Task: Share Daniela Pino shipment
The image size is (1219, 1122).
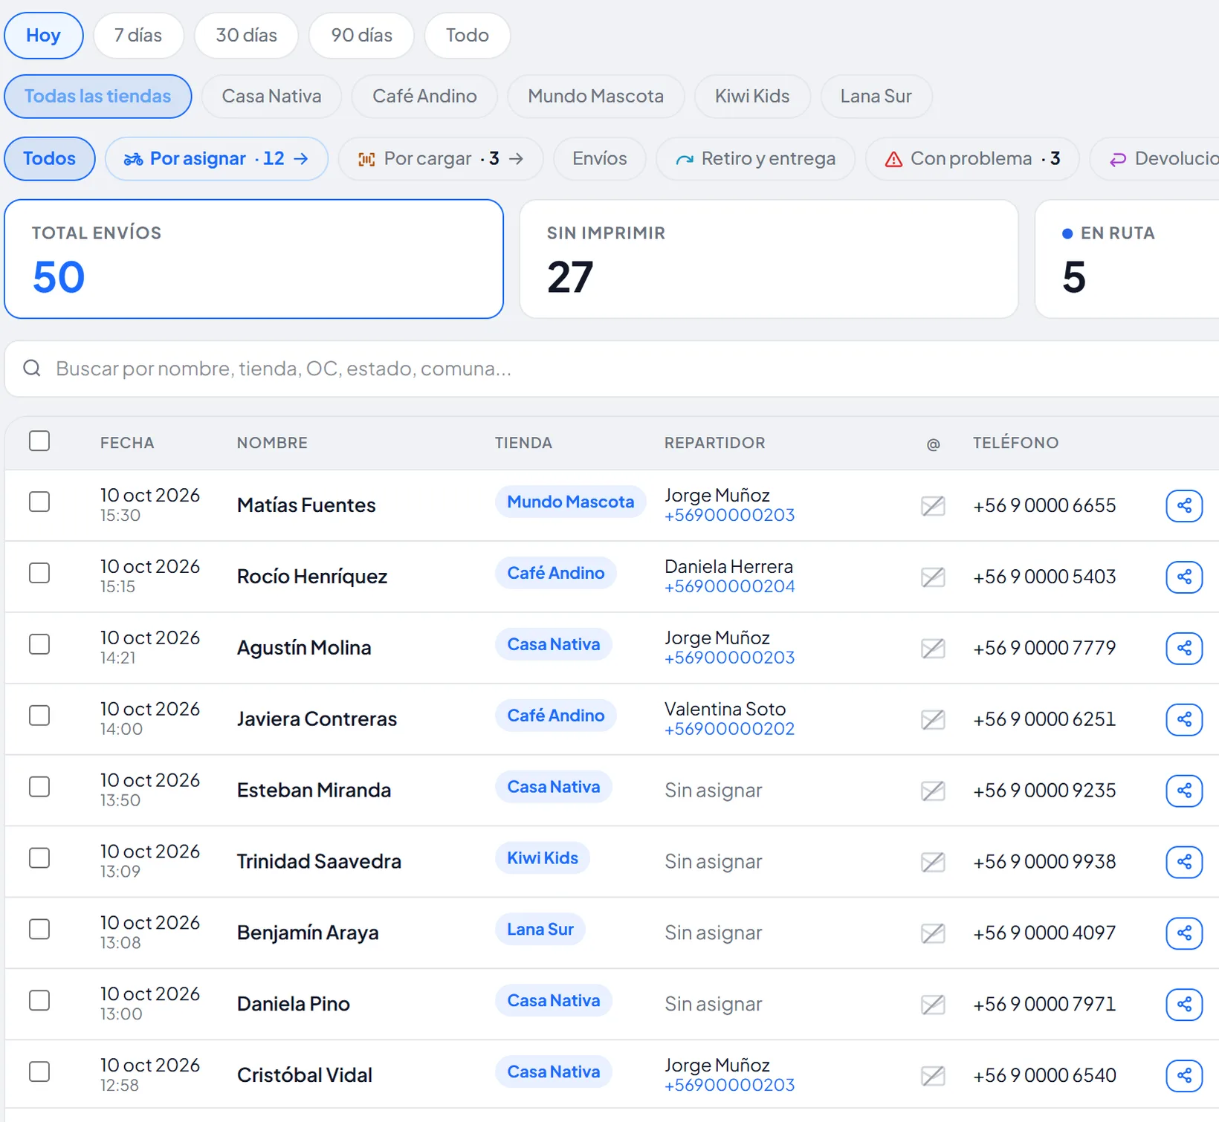Action: [1184, 1005]
